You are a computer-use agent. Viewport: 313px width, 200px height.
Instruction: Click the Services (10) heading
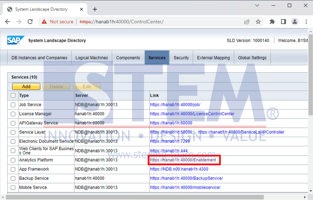pos(24,77)
